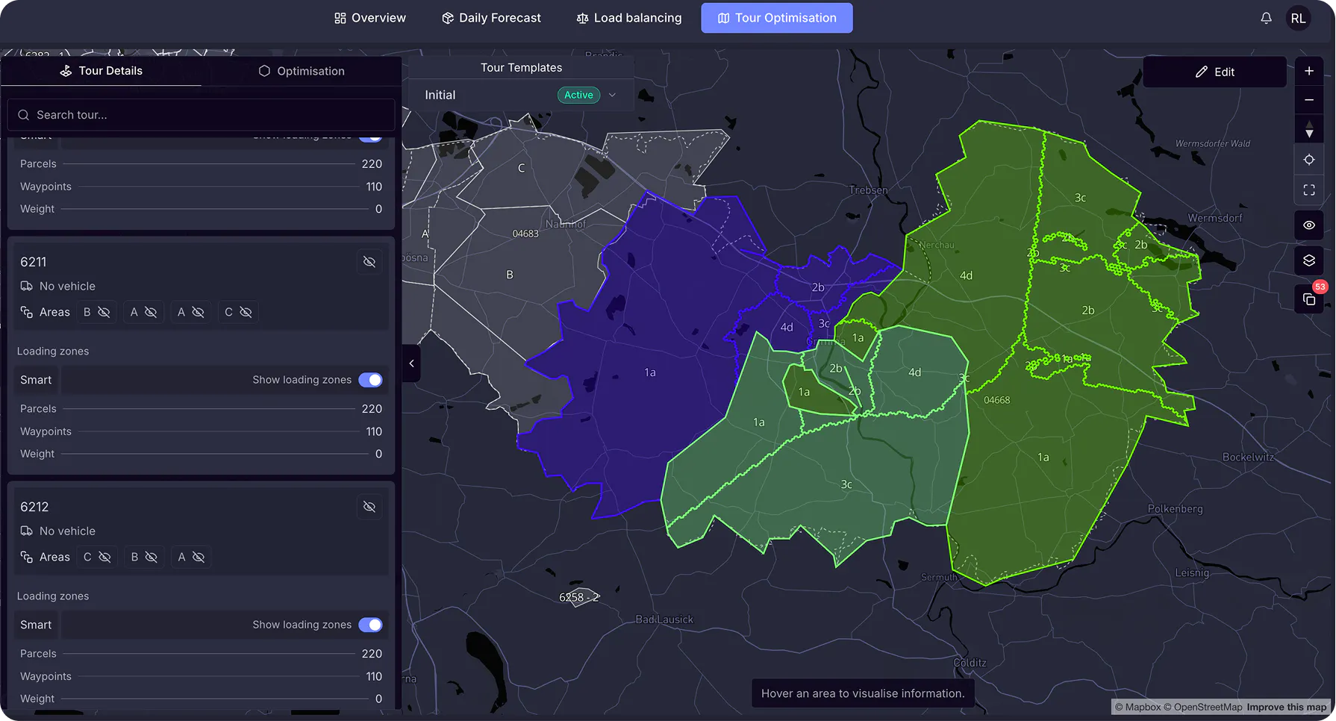
Task: Open the RL user avatar menu
Action: (1299, 18)
